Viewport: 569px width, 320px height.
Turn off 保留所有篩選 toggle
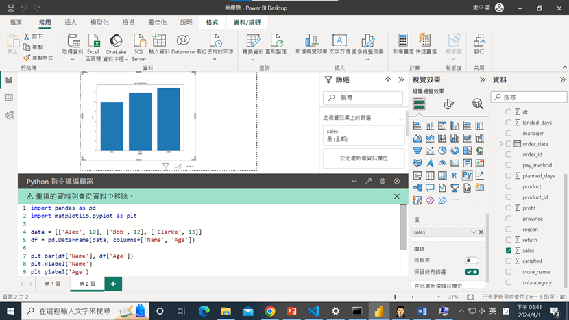point(472,272)
